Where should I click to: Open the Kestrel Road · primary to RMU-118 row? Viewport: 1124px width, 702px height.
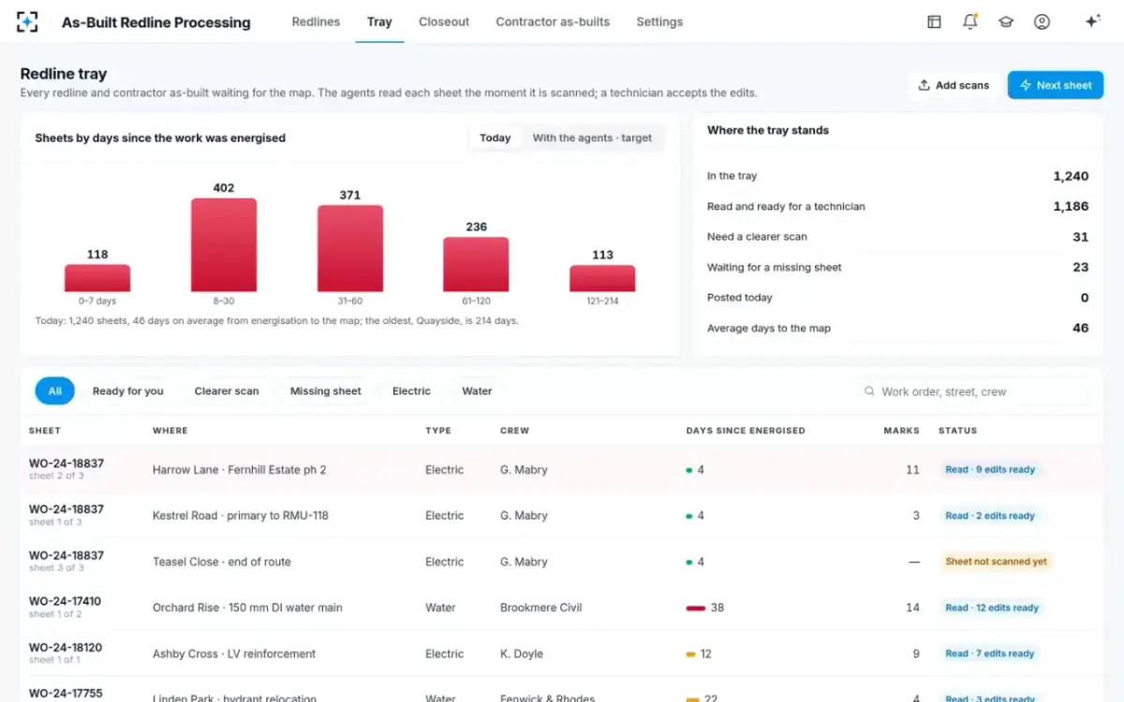562,516
